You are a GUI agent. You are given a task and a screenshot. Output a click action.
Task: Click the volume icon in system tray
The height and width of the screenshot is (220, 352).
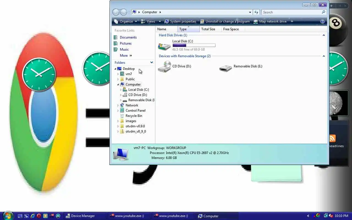pyautogui.click(x=331, y=216)
